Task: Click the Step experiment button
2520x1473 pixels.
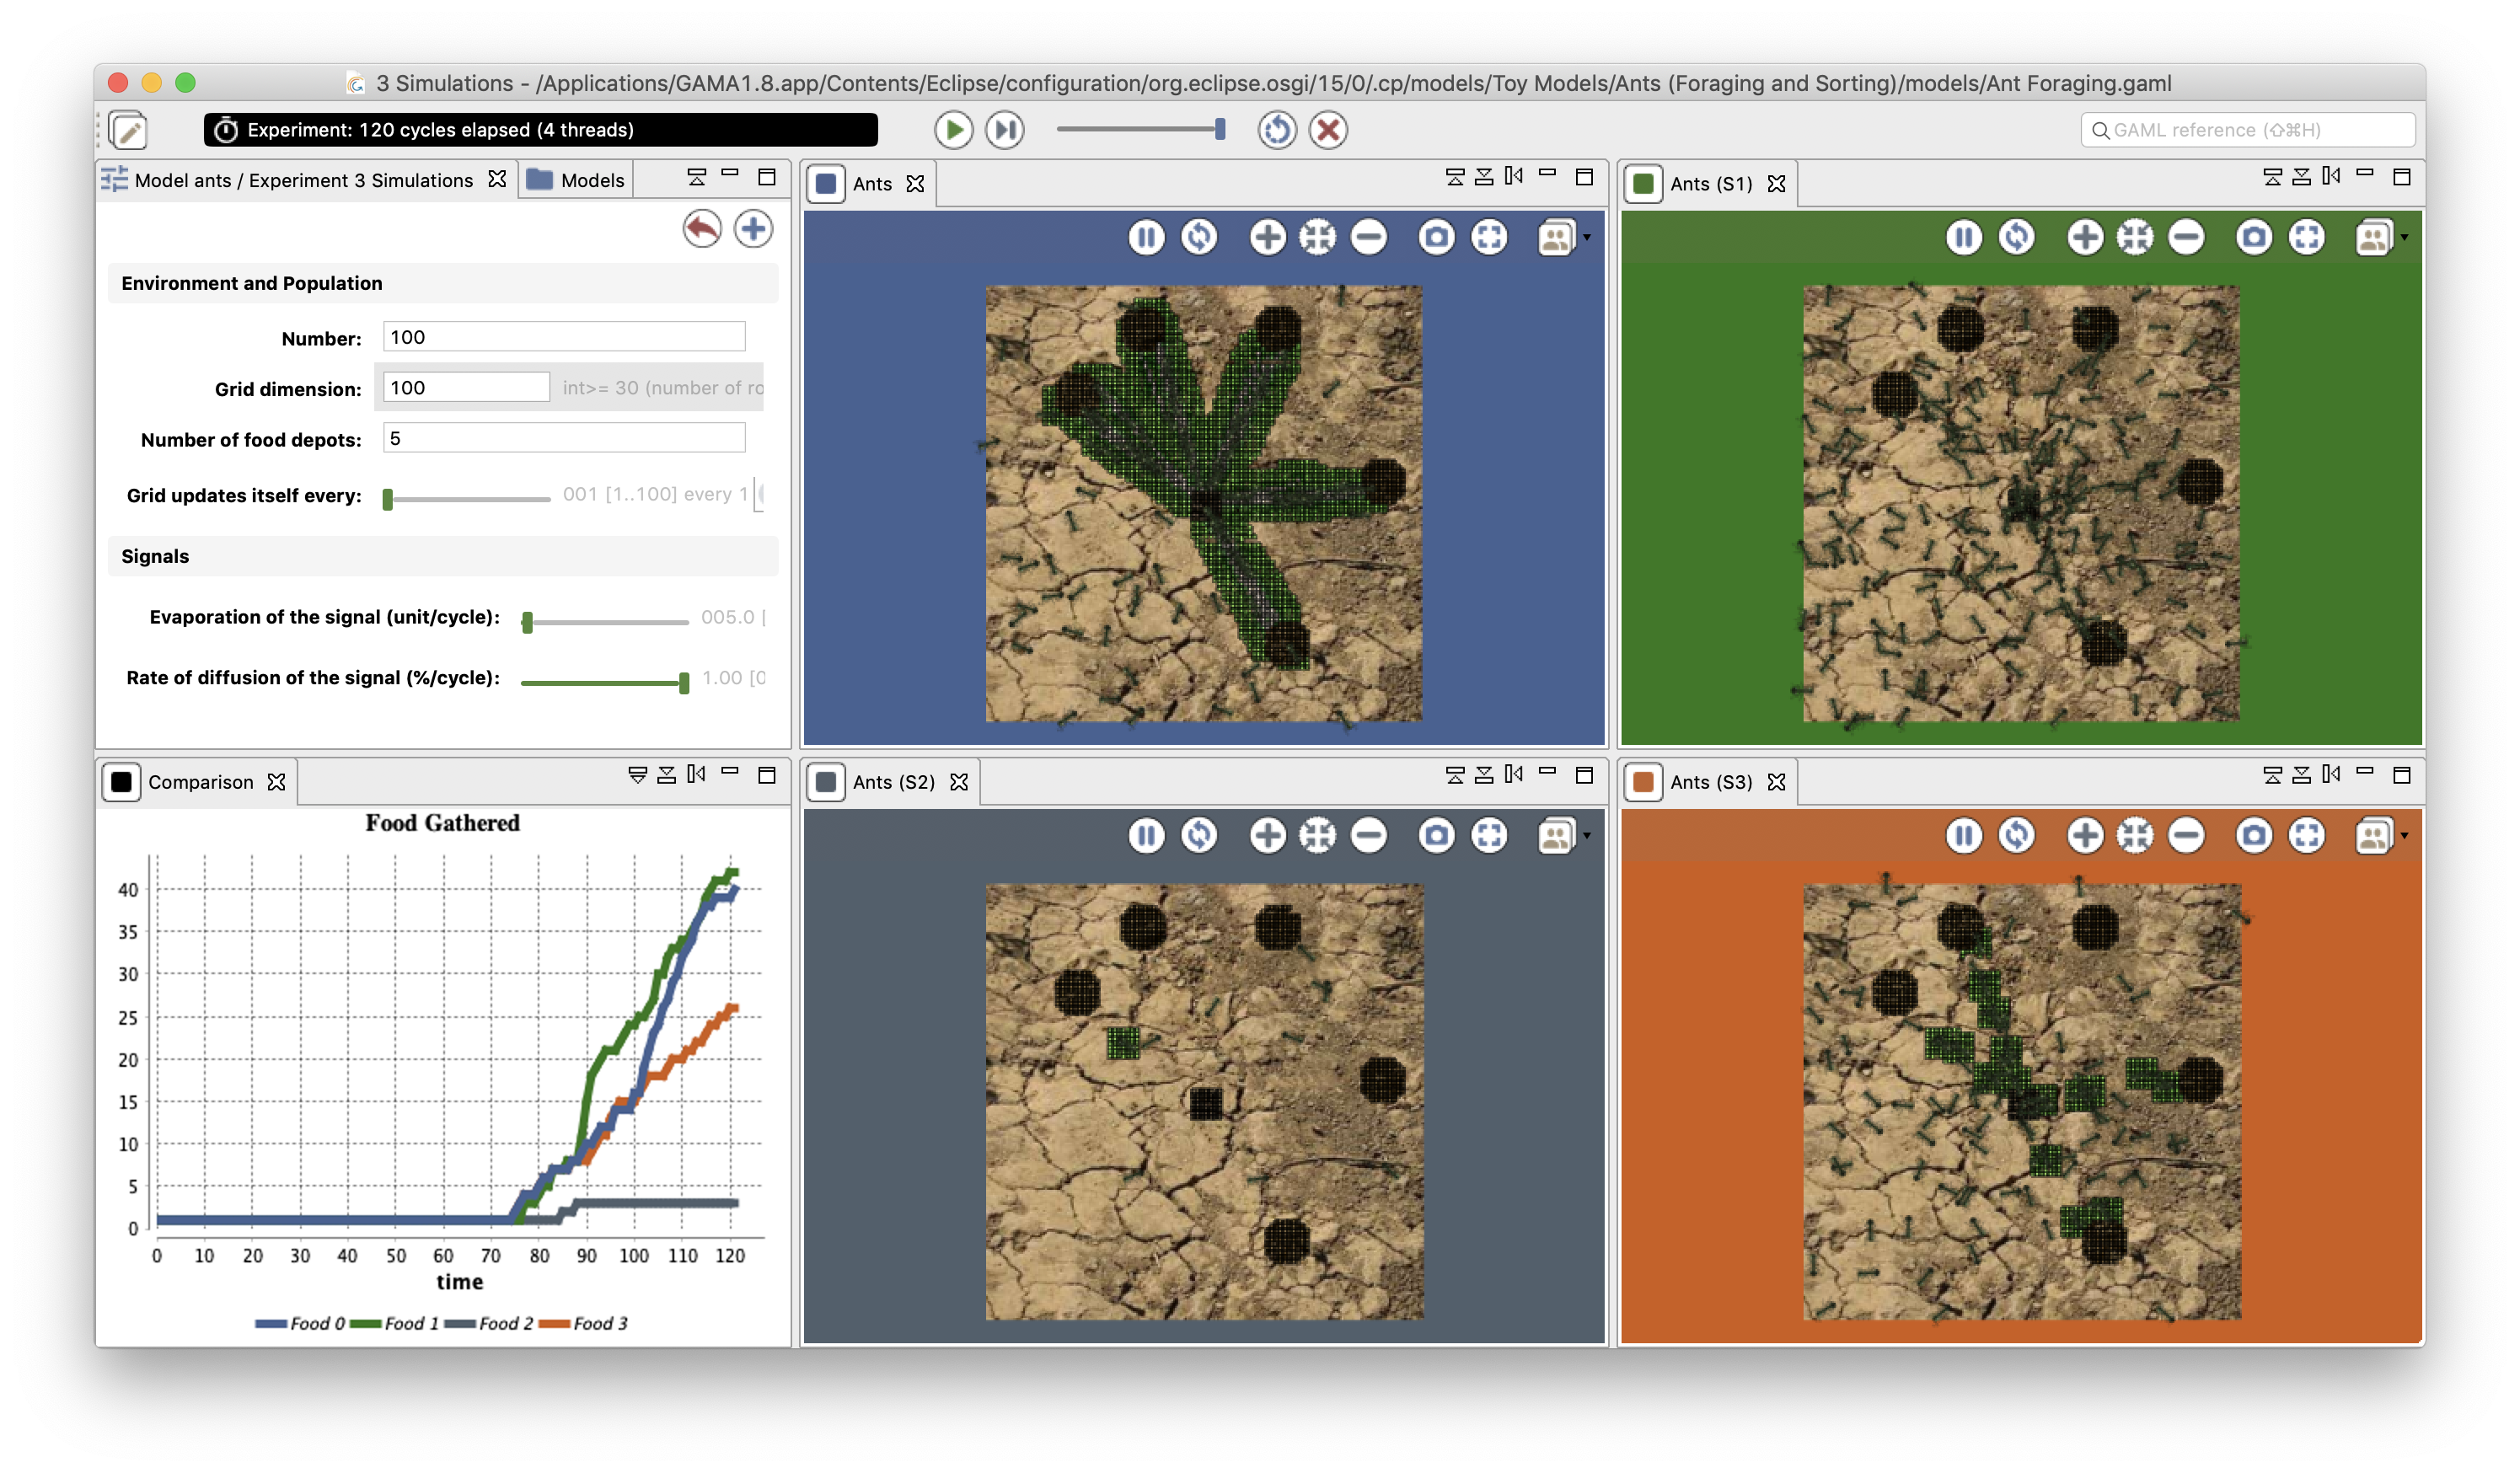Action: tap(1004, 130)
